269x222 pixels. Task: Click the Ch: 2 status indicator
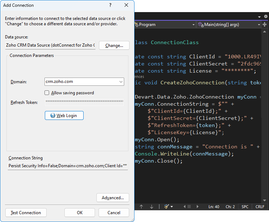pos(230,207)
